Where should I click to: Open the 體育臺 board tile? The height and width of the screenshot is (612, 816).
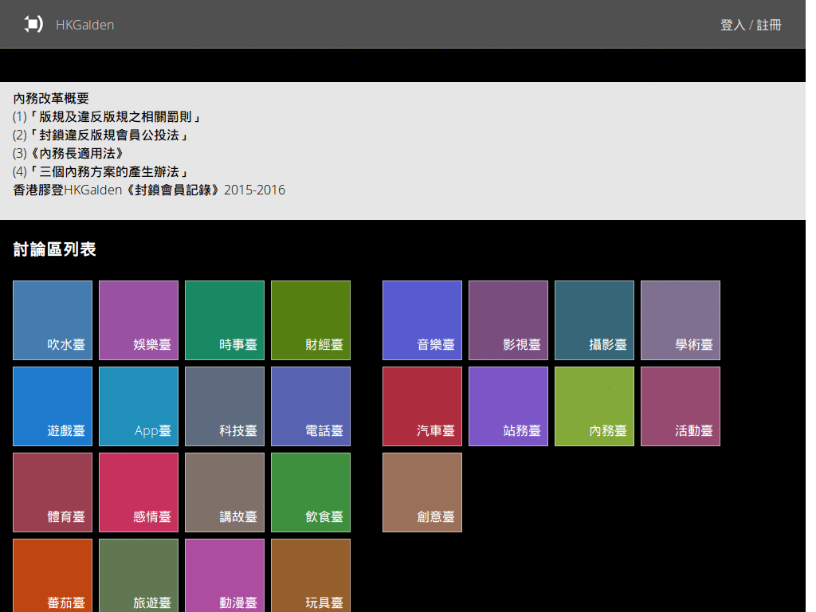coord(53,492)
